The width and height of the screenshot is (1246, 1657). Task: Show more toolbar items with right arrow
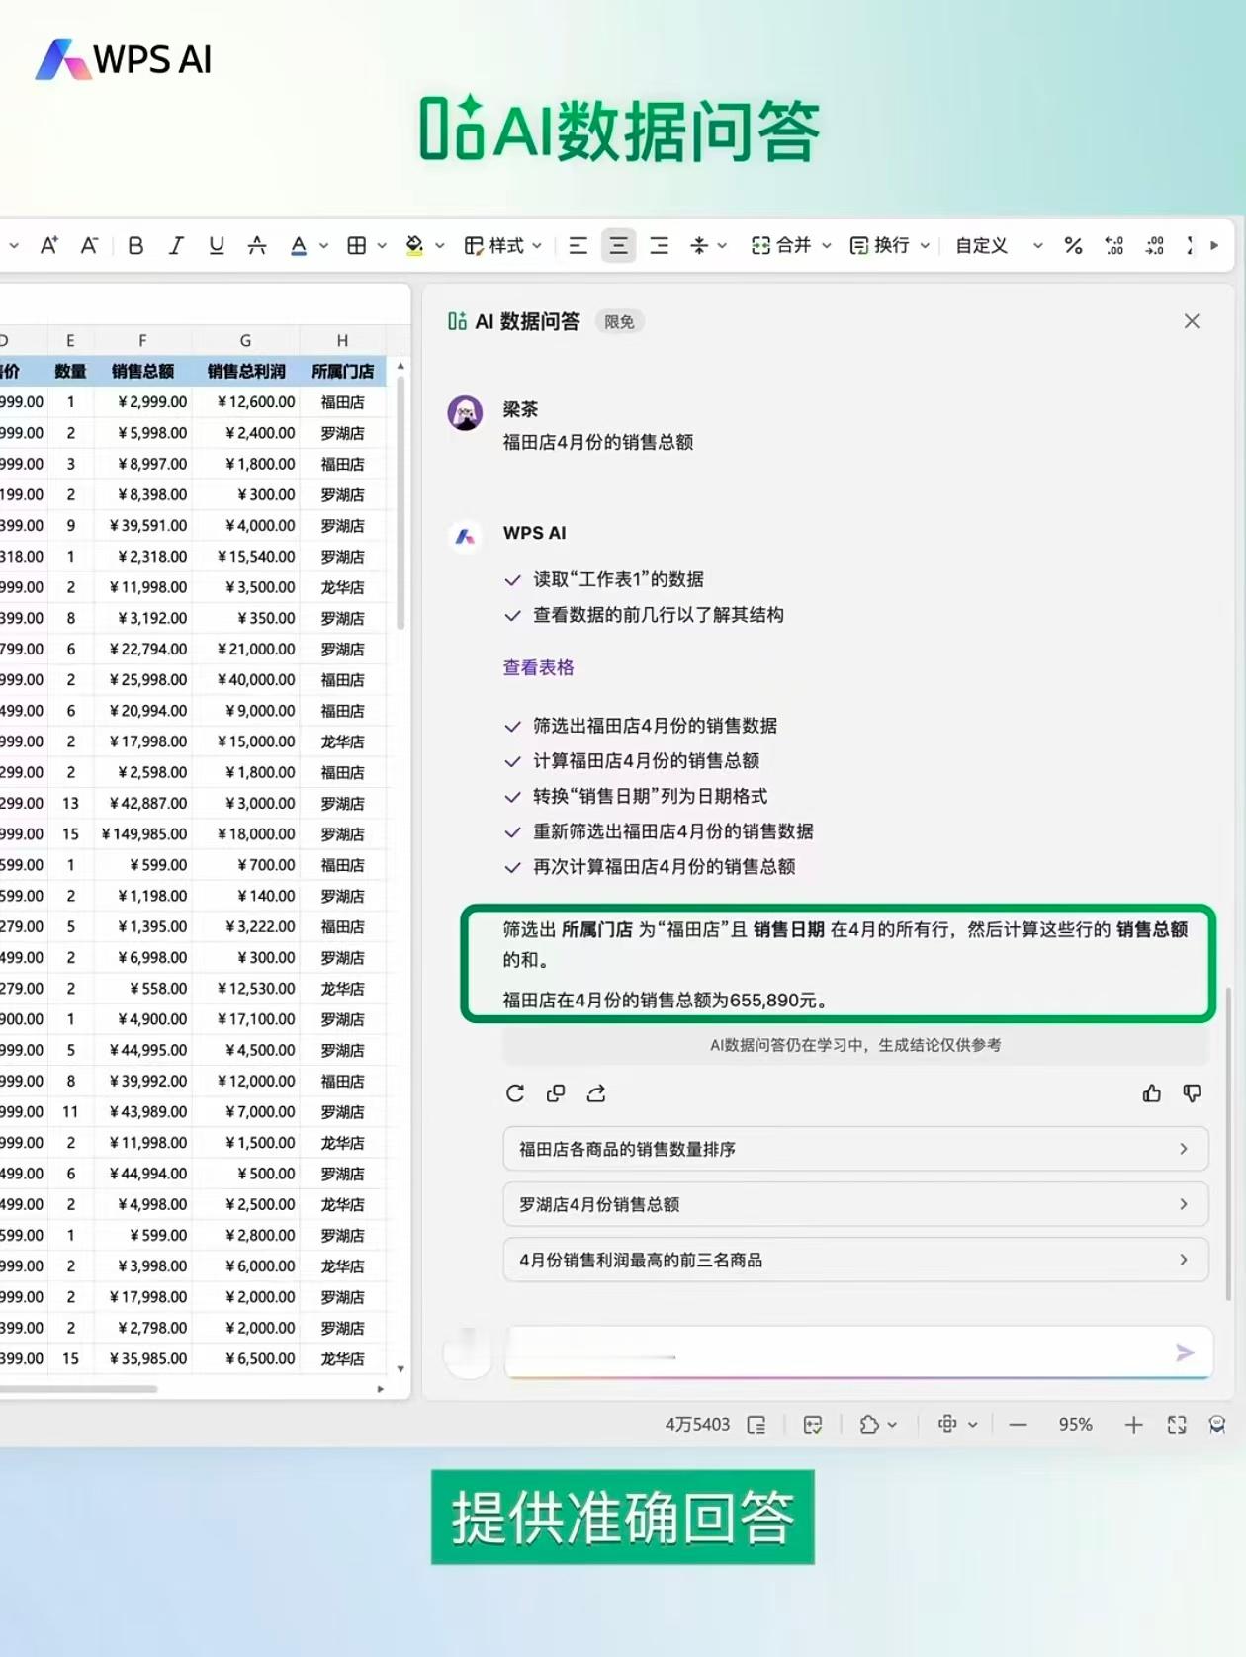pos(1214,245)
